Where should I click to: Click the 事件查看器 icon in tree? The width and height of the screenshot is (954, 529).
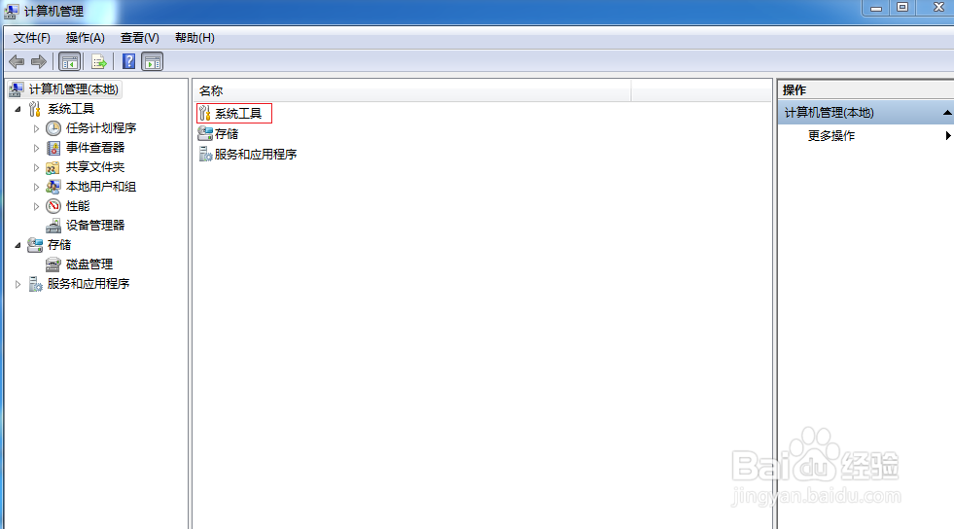pyautogui.click(x=53, y=148)
